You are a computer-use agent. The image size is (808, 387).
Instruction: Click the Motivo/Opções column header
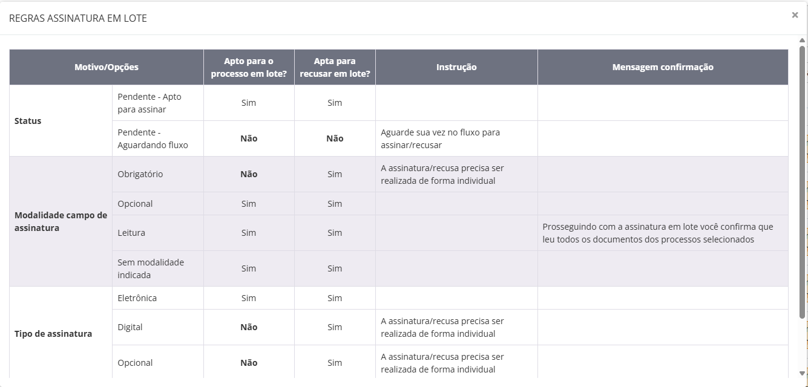107,67
